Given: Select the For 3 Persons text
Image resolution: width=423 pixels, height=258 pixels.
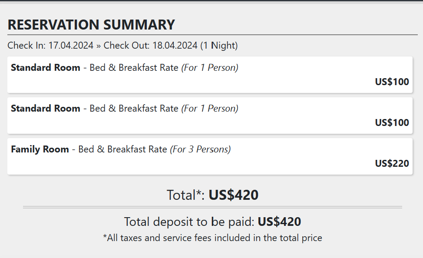Looking at the screenshot, I should [200, 149].
